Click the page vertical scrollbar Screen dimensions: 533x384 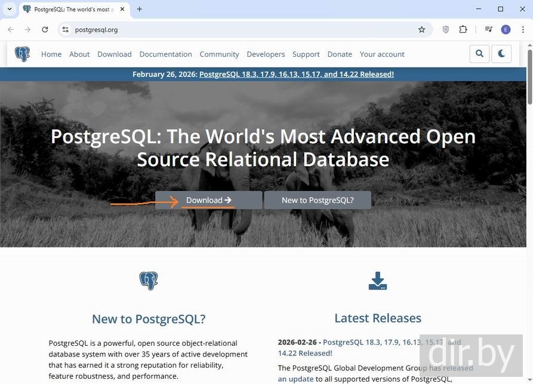point(529,179)
